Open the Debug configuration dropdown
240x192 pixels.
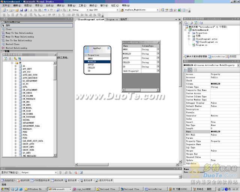click(x=87, y=10)
